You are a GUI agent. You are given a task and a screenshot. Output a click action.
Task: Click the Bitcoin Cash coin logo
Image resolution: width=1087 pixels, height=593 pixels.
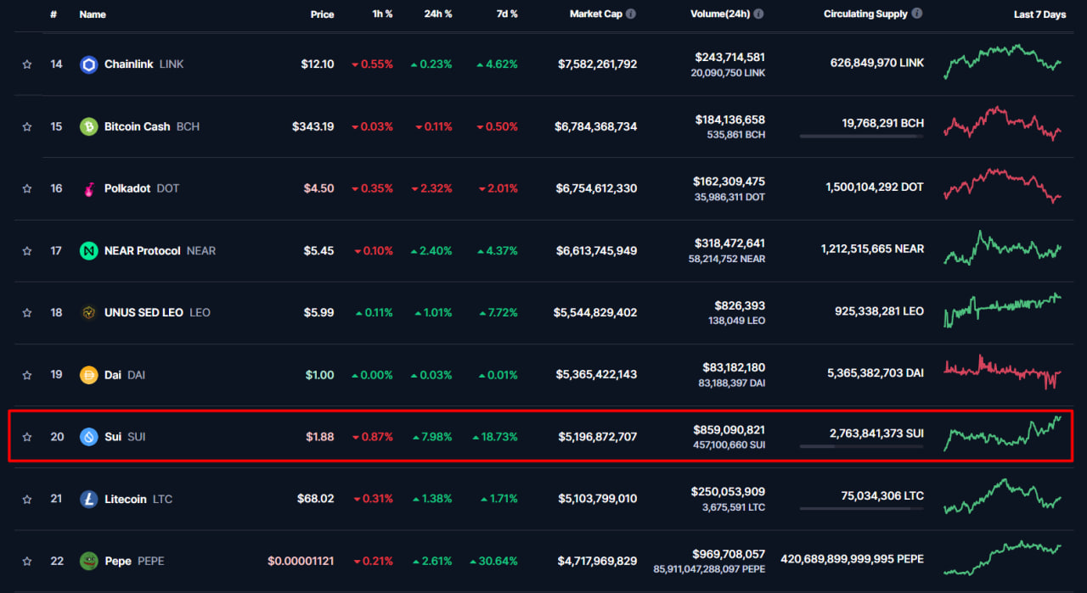pos(88,126)
